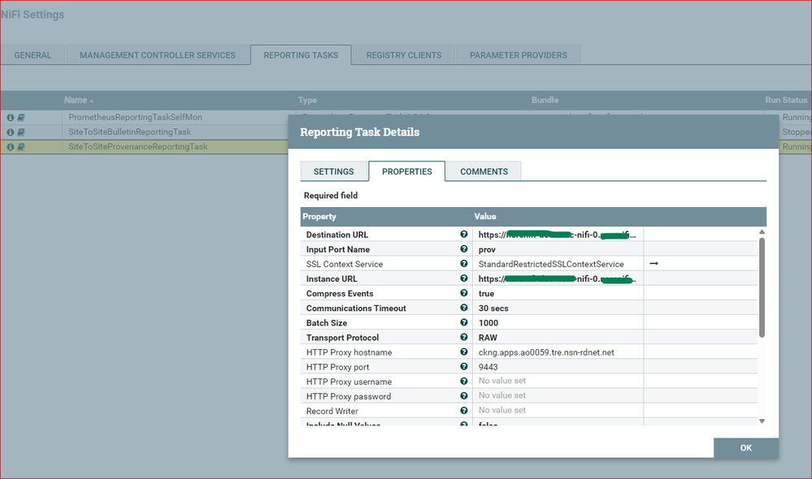
Task: Click 'No value set' for HTTP Proxy password
Action: coord(502,395)
